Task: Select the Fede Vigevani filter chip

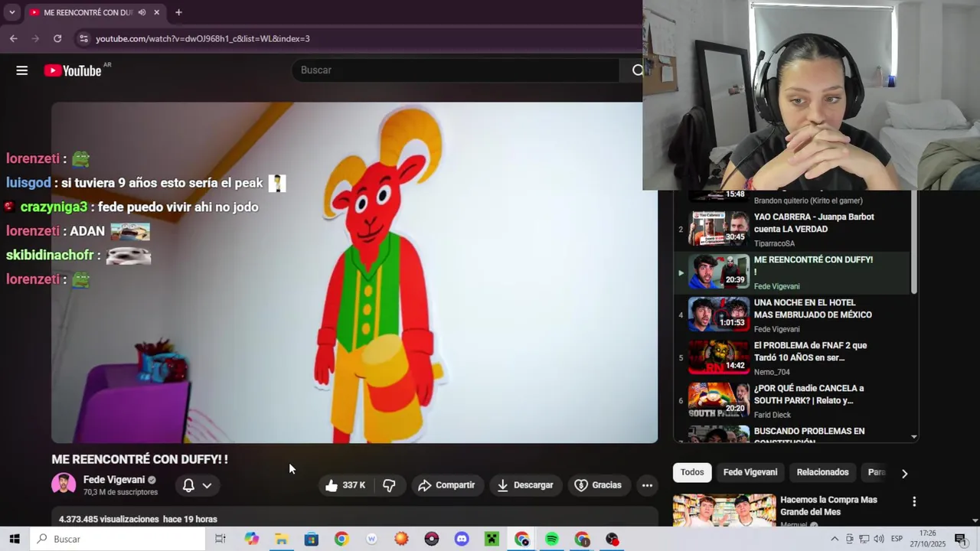Action: coord(750,472)
